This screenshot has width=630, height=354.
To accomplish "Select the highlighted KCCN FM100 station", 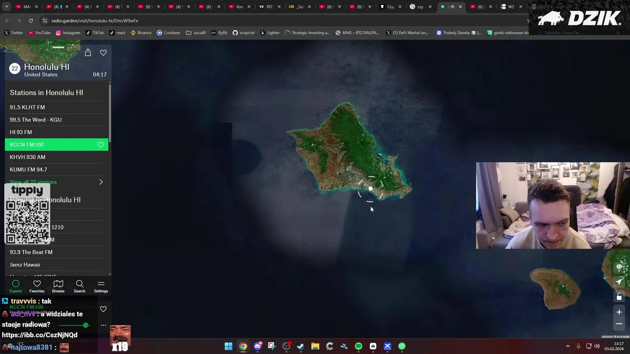I will coord(57,145).
